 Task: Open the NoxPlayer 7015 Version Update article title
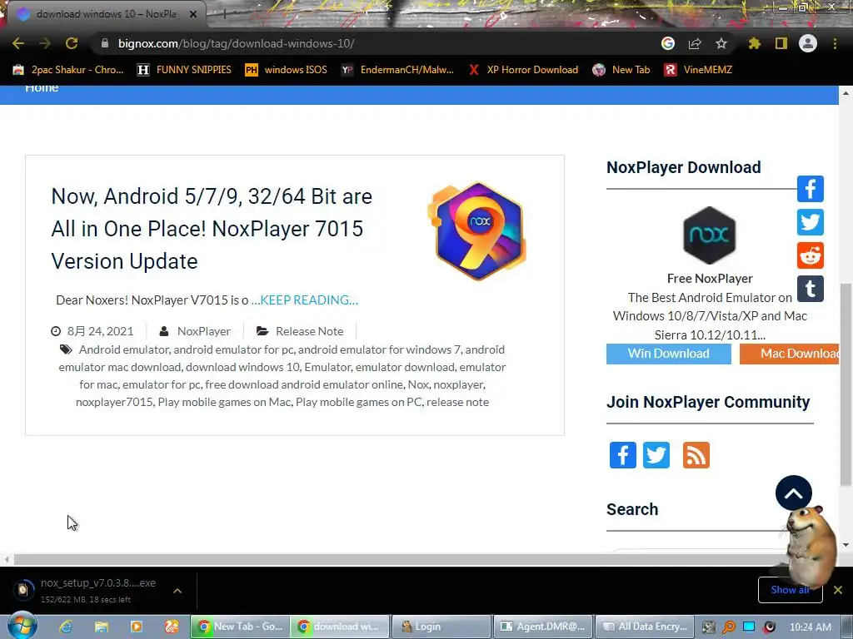(x=212, y=229)
